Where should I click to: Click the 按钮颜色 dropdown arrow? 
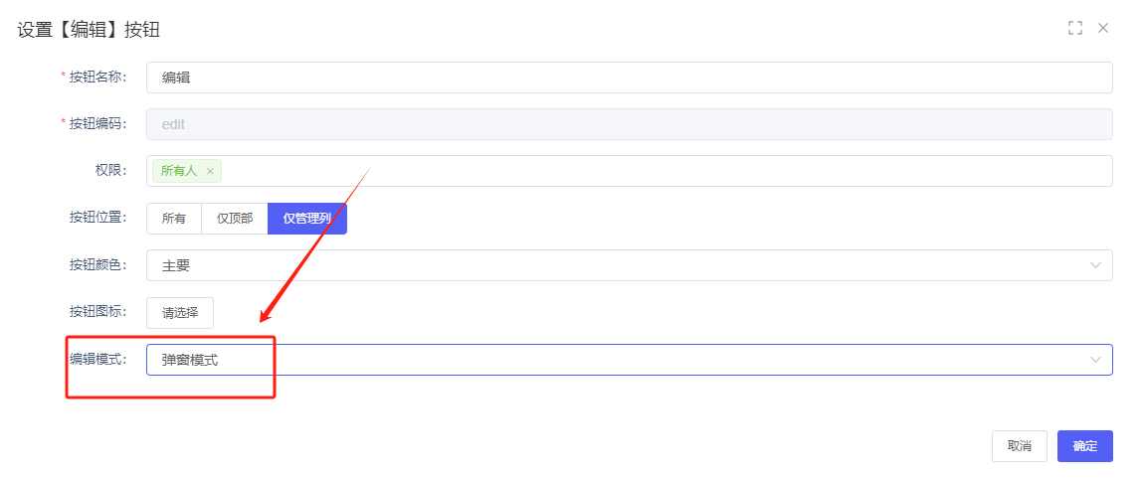[x=1095, y=265]
